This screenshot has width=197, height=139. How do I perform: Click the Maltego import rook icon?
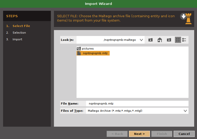(x=186, y=18)
